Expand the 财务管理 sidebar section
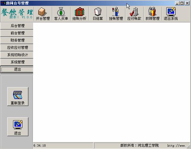Image resolution: width=191 pixels, height=149 pixels. pos(17,40)
